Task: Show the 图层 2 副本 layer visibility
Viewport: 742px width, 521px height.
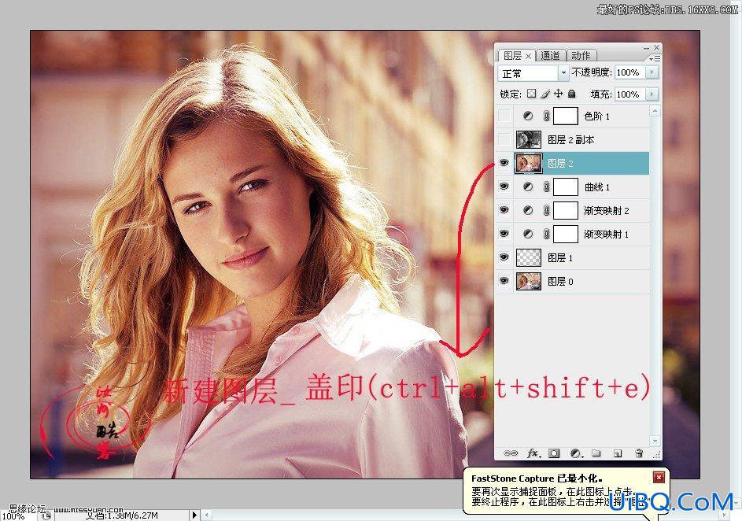Action: click(504, 139)
